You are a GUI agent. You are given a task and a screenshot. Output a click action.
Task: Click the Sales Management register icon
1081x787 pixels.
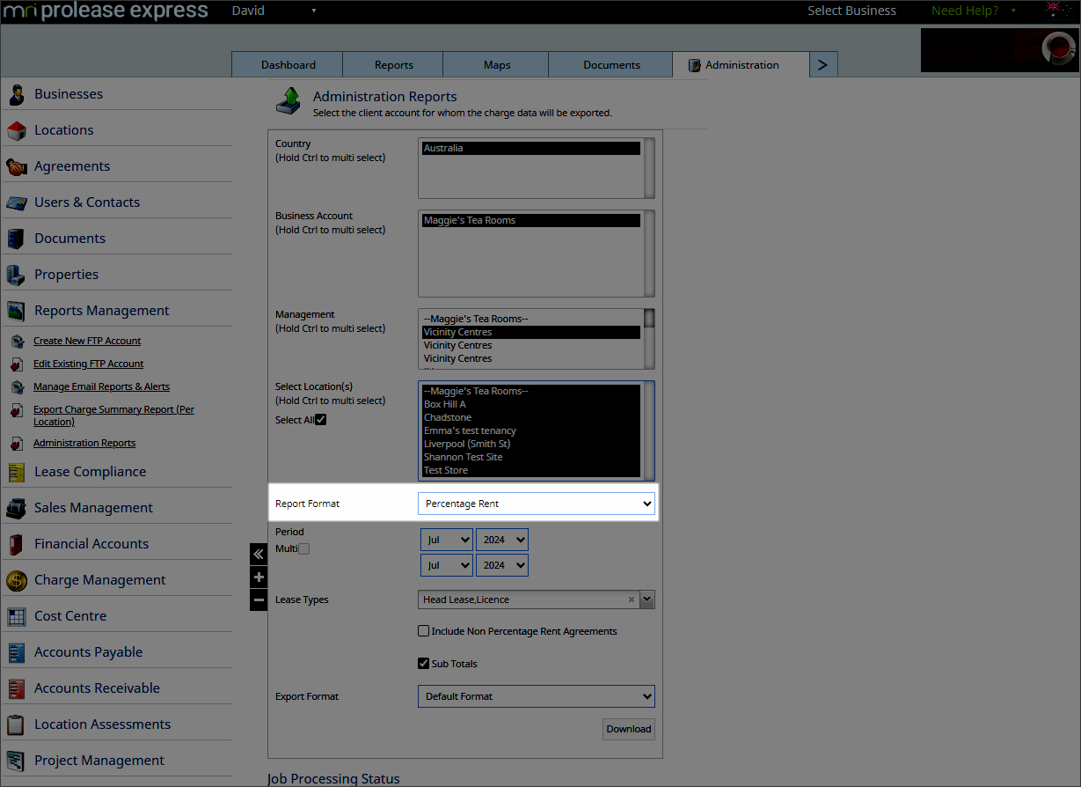coord(16,508)
